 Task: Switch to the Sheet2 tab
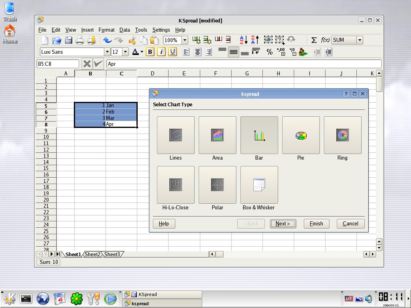click(92, 254)
